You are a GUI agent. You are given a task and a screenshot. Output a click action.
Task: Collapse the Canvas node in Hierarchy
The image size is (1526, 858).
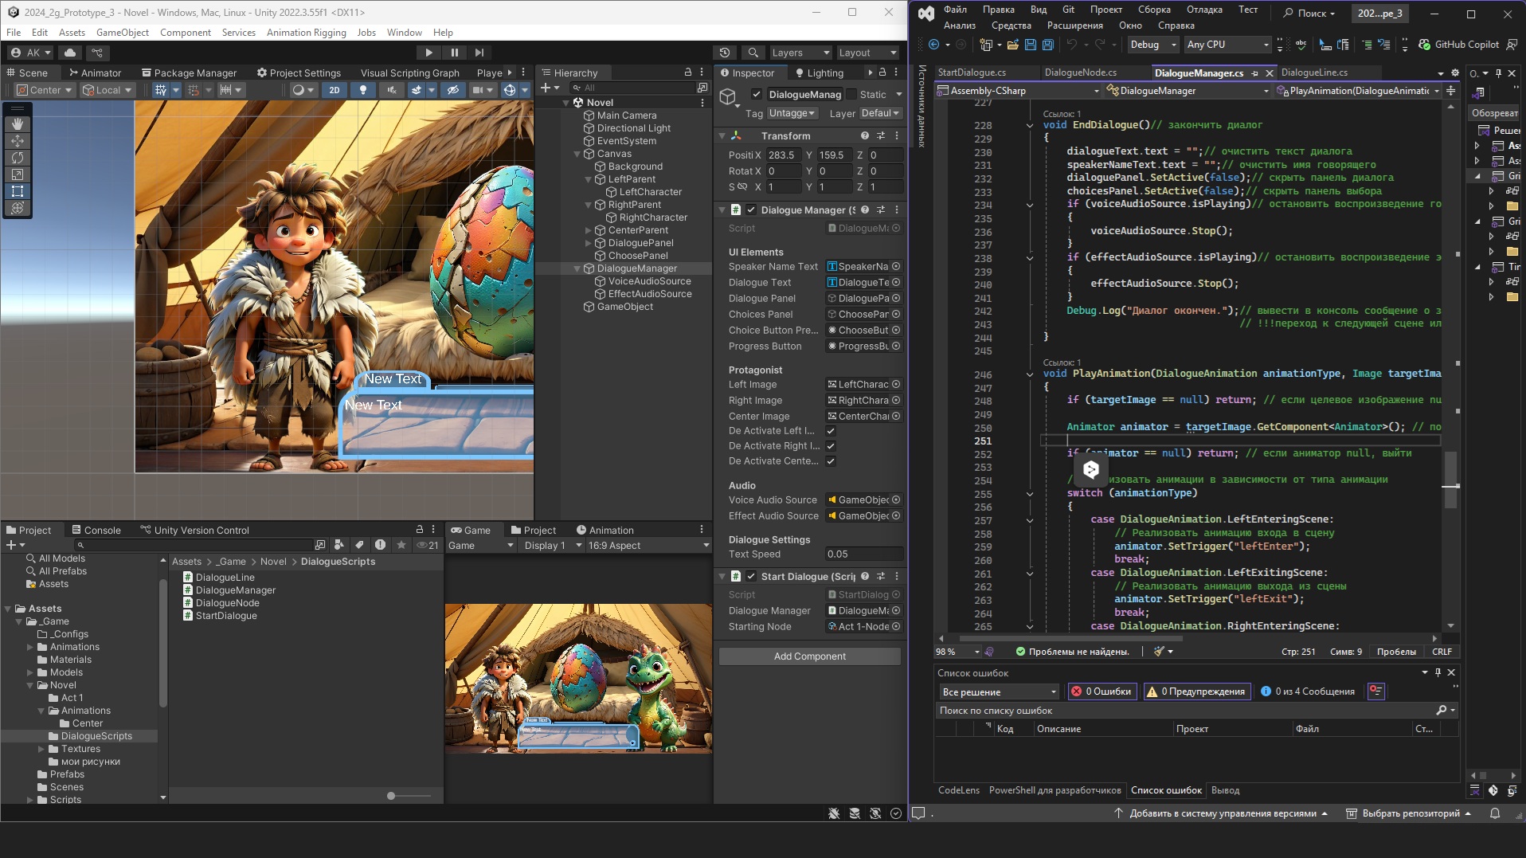(577, 154)
